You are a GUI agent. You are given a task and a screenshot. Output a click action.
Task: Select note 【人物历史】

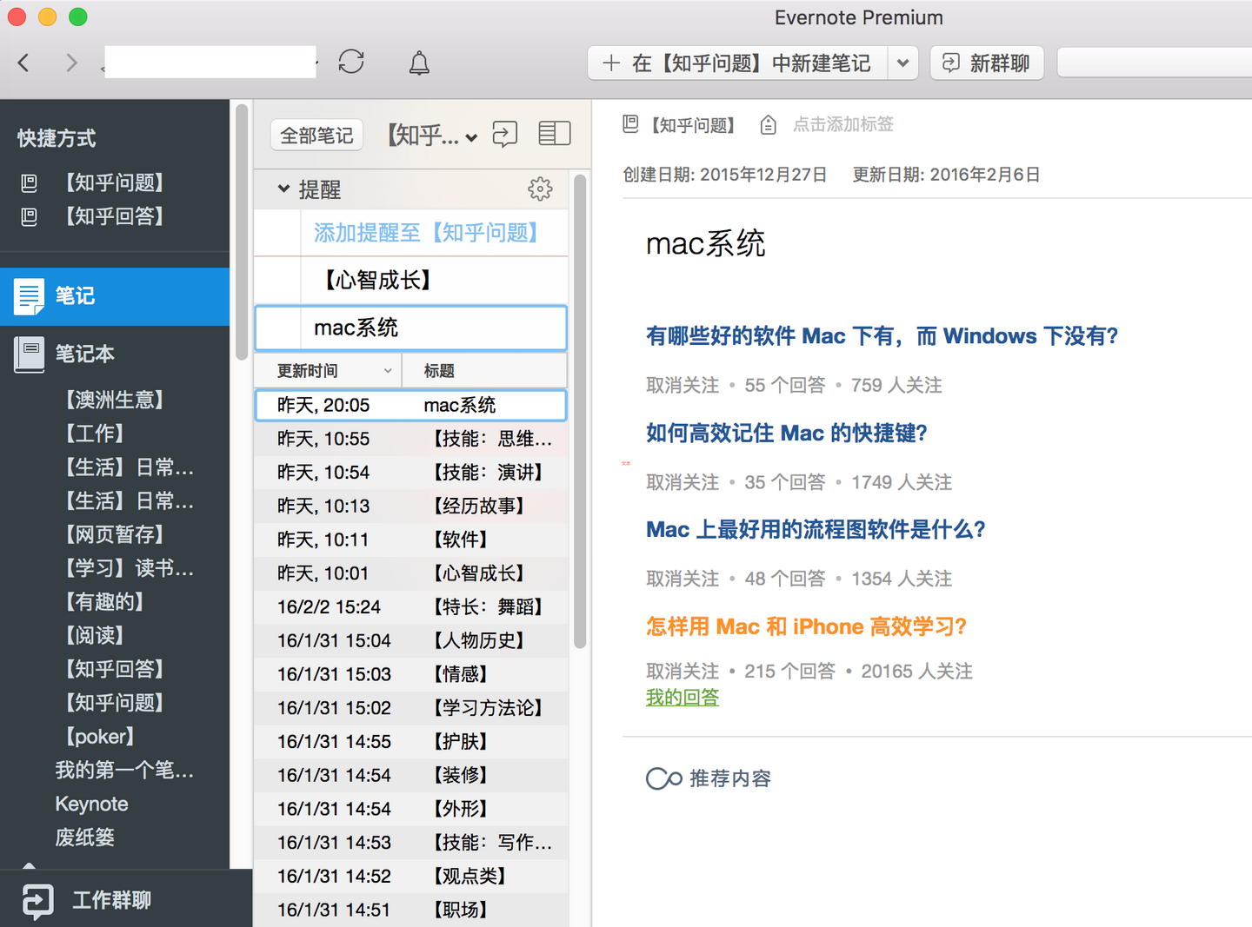[410, 640]
